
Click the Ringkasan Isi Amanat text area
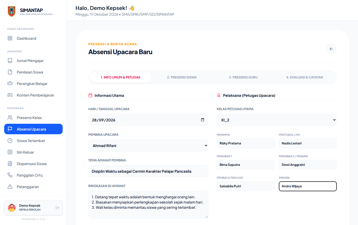(148, 205)
